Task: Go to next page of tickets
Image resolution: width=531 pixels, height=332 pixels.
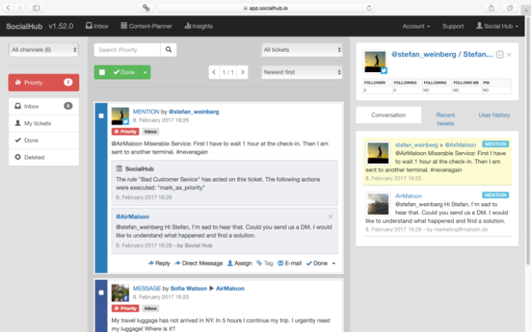Action: point(242,72)
